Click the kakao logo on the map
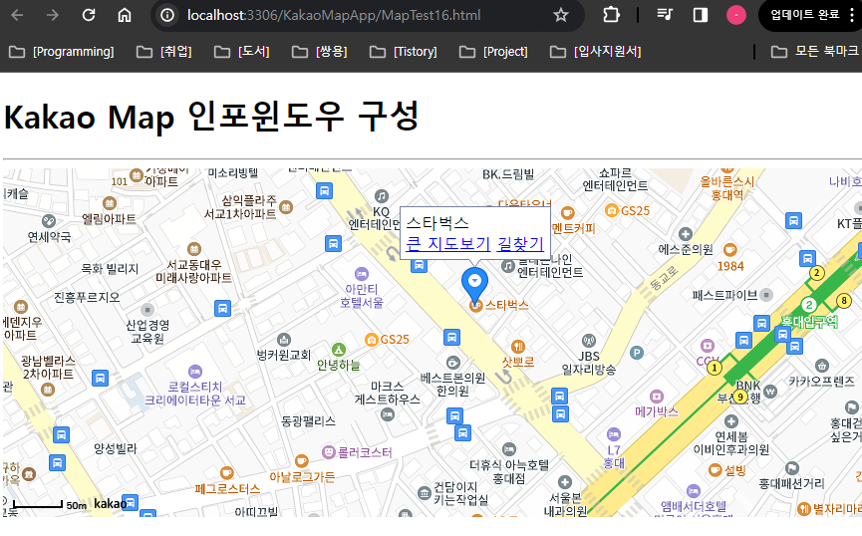 point(110,503)
